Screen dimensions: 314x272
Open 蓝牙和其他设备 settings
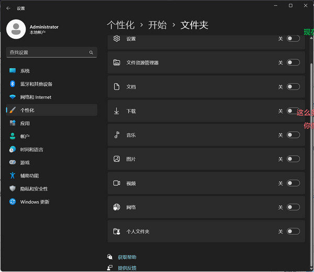(x=52, y=84)
